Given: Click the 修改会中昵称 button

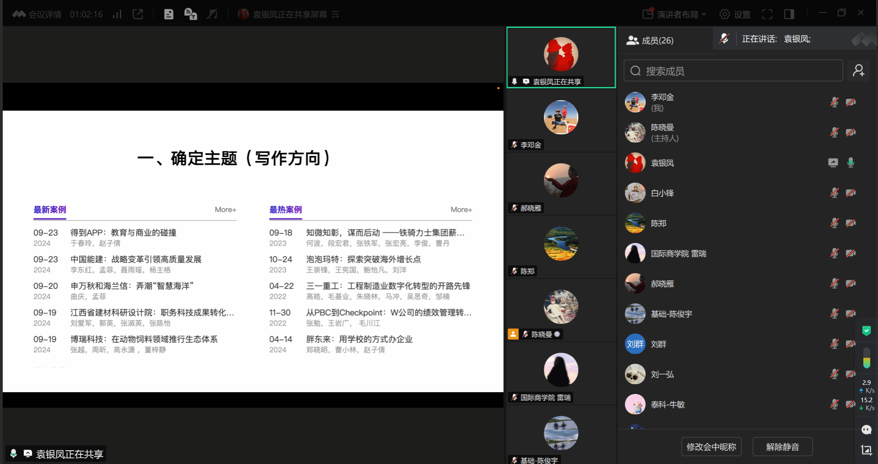Looking at the screenshot, I should (711, 447).
